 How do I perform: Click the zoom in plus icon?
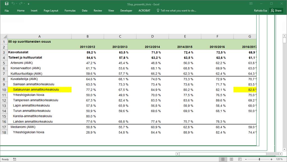(271, 159)
